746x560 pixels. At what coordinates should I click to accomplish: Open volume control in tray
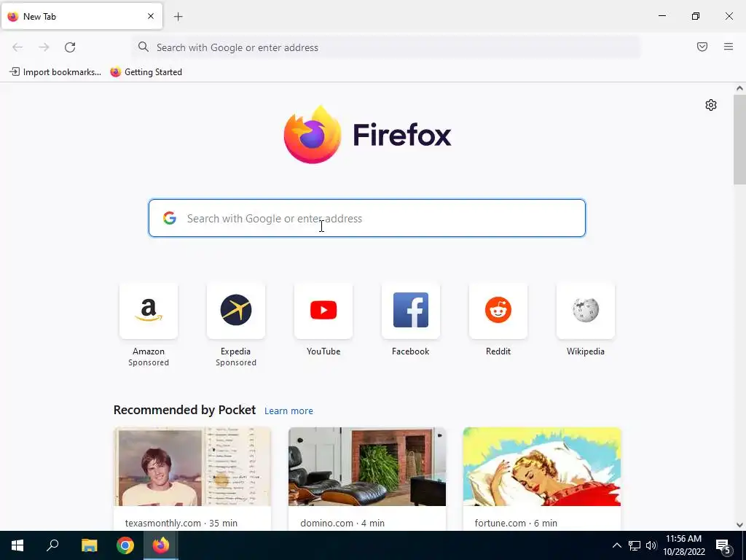tap(651, 545)
